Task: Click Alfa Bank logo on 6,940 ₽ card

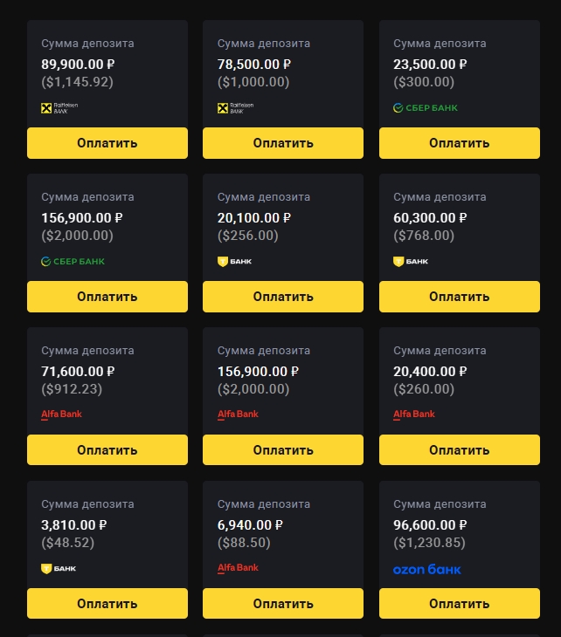Action: (238, 568)
